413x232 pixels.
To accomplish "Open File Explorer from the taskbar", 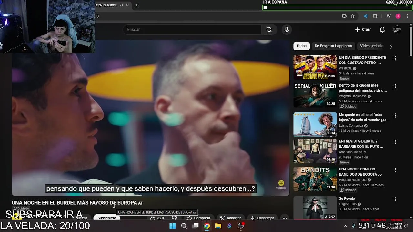I will tap(218, 226).
